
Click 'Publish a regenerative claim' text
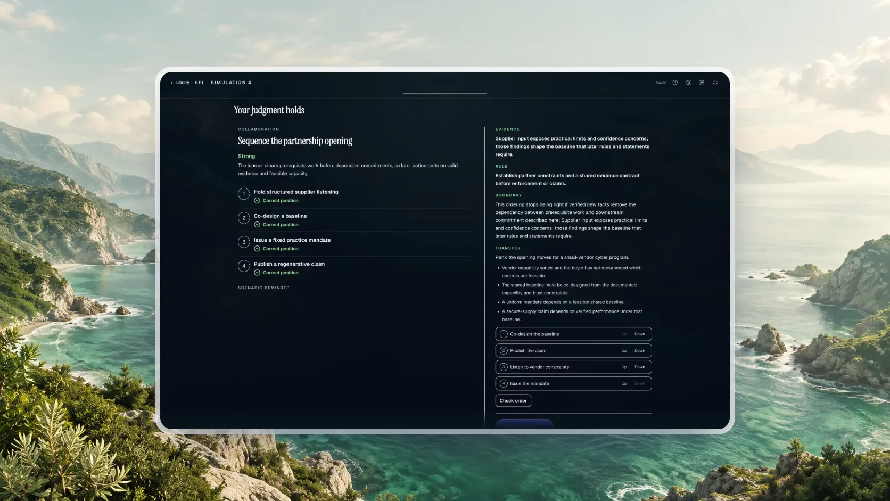pos(289,264)
